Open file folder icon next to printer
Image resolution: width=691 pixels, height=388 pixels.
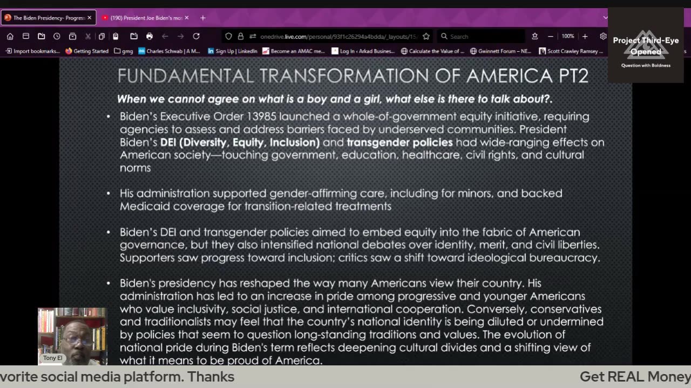[134, 36]
